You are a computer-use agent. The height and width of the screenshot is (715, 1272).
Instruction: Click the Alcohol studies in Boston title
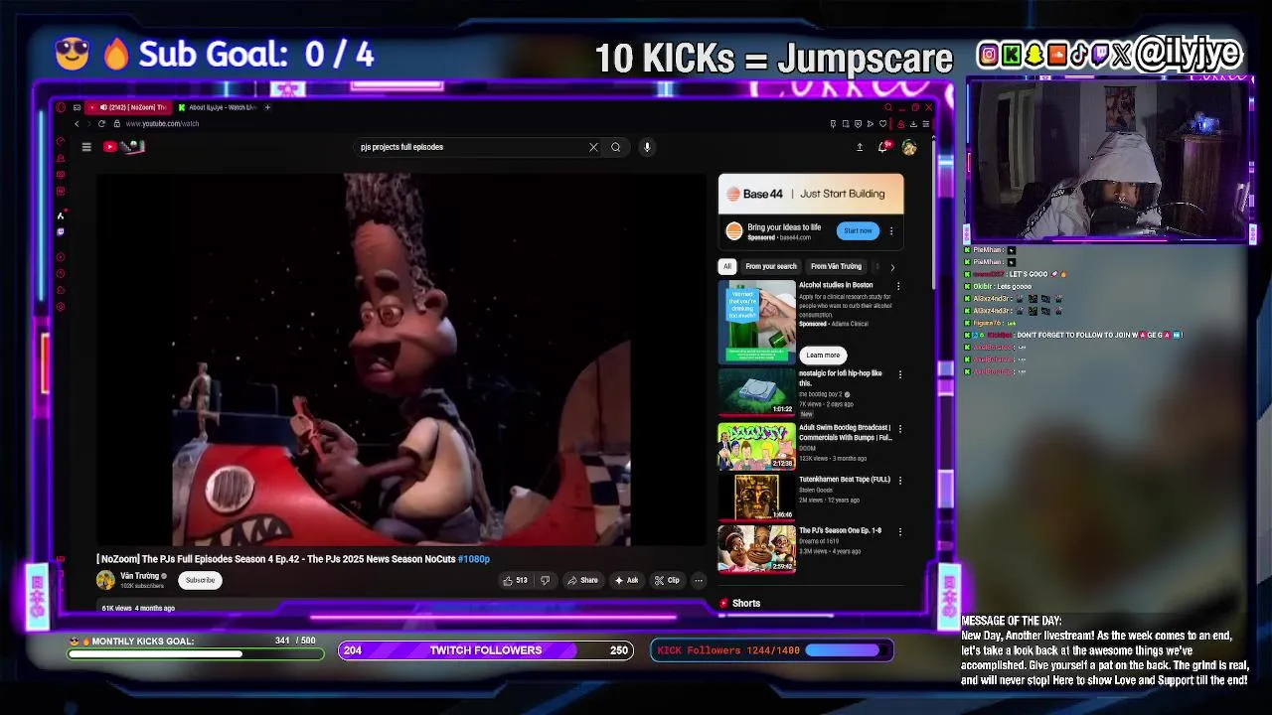(x=836, y=285)
